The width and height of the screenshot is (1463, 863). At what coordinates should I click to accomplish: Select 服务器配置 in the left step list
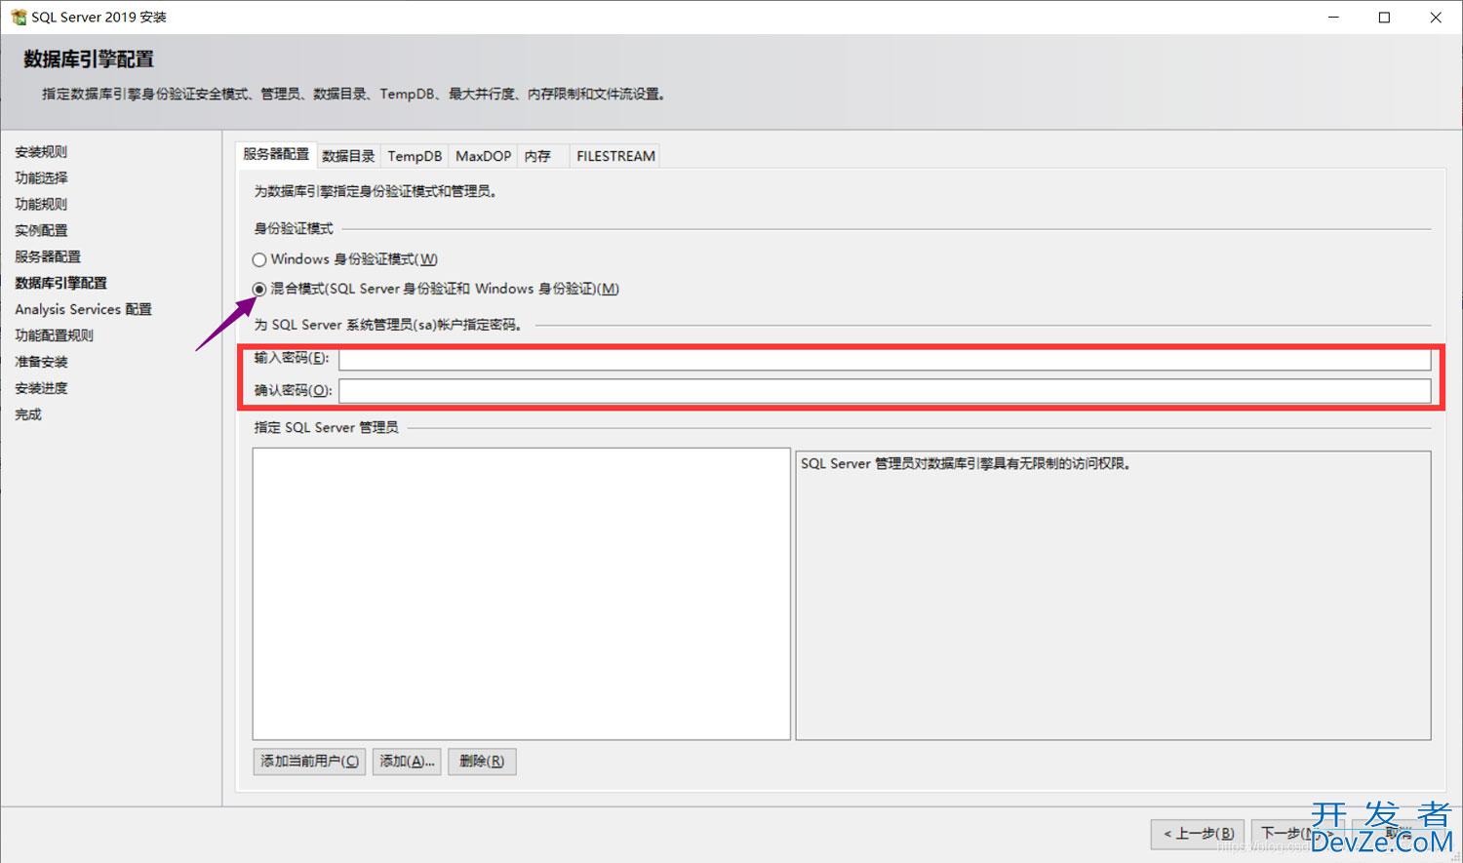(x=48, y=257)
